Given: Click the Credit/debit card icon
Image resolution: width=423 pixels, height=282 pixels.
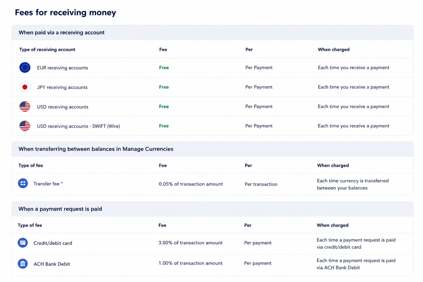Looking at the screenshot, I should tap(23, 243).
